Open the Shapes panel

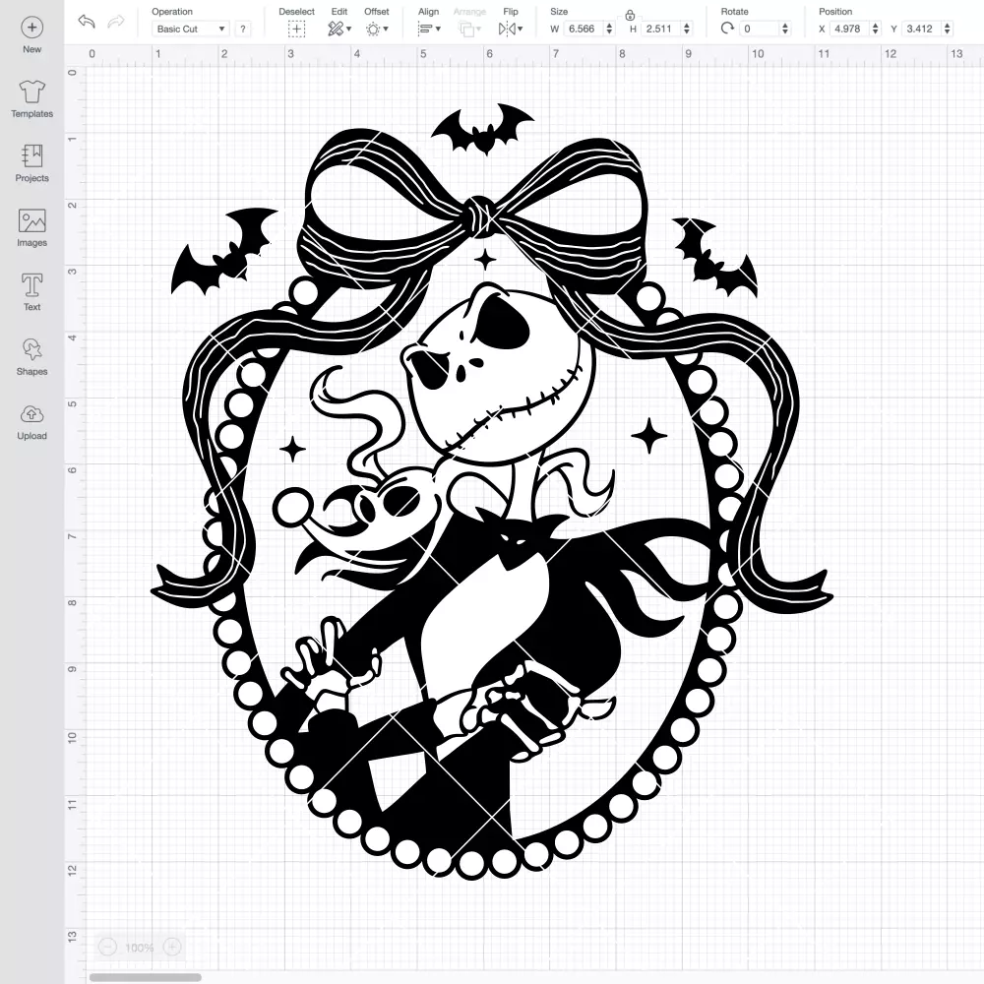click(32, 356)
